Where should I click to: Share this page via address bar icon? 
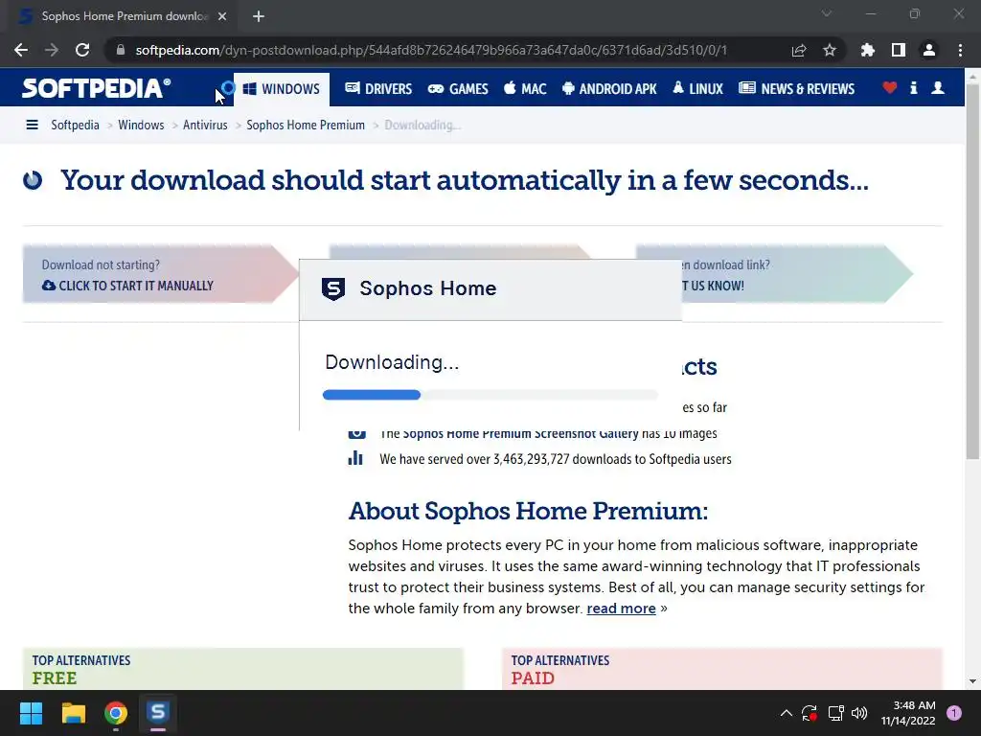click(799, 50)
